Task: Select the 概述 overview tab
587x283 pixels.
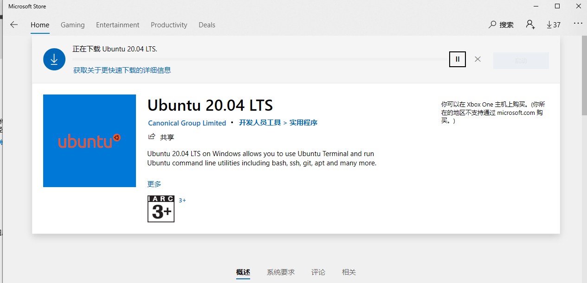Action: coord(243,272)
